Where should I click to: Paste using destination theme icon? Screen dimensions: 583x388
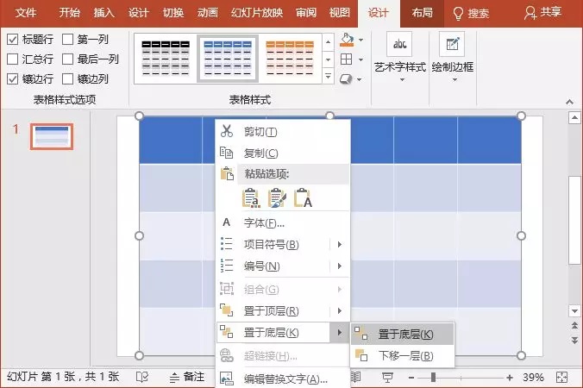[x=251, y=197]
